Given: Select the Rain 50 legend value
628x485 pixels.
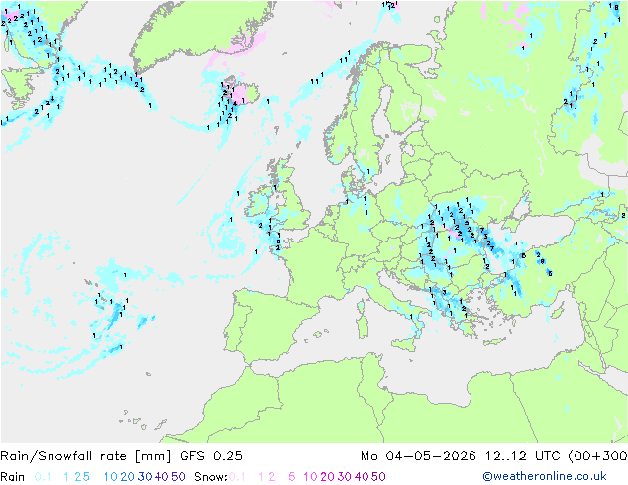Looking at the screenshot, I should [178, 477].
